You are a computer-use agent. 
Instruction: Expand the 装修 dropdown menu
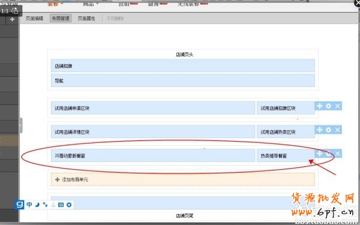tap(55, 4)
